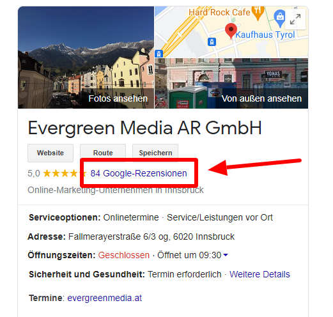Click the tram stop icon near map center
This screenshot has width=333, height=317.
(x=212, y=42)
